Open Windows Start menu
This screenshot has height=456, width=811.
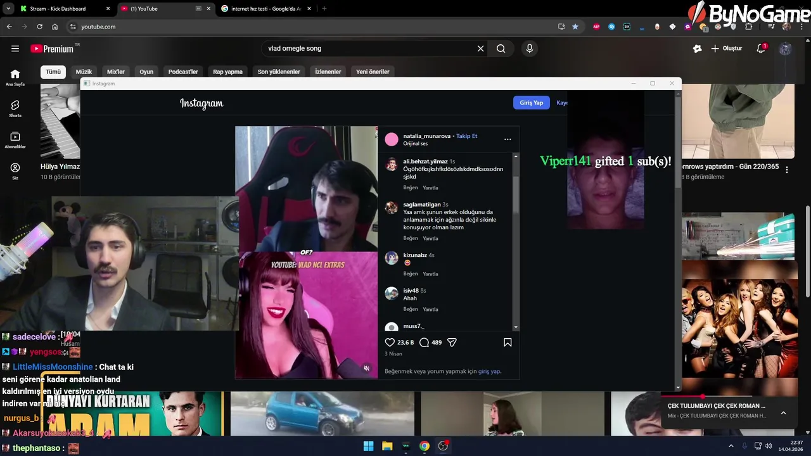point(368,446)
